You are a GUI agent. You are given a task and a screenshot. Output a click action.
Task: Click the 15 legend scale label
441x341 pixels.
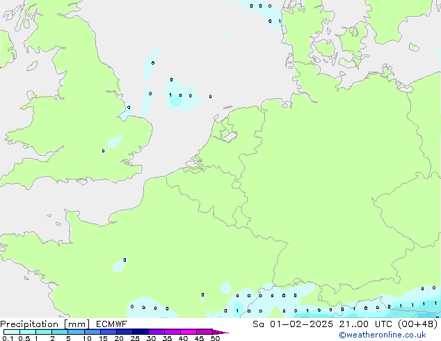click(103, 338)
